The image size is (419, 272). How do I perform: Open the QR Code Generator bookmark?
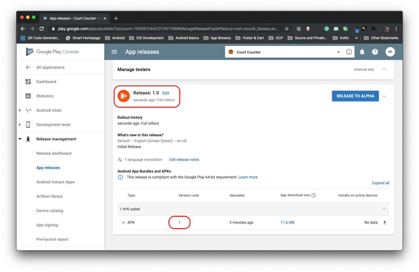tap(40, 38)
